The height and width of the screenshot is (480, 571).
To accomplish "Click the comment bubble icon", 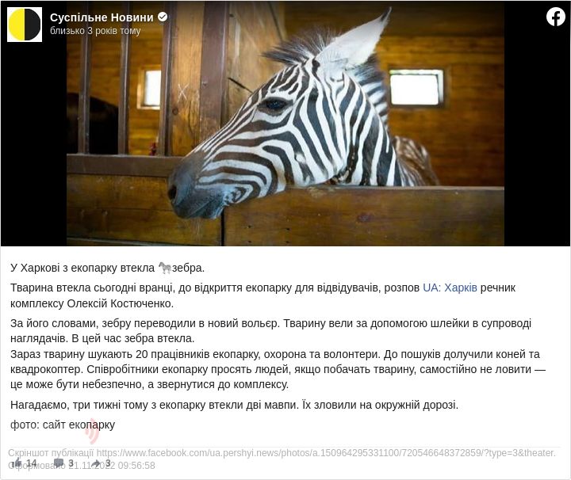I will (x=58, y=463).
